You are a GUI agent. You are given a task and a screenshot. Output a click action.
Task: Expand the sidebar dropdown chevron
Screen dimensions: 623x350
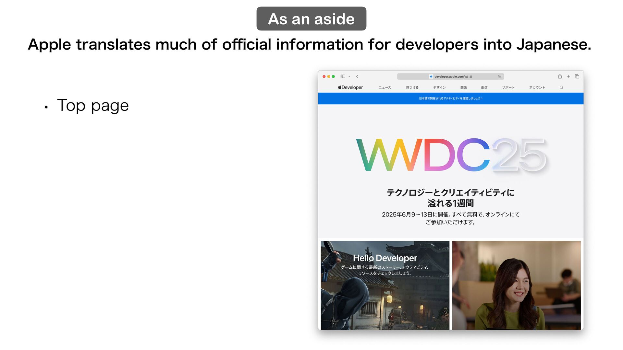tap(349, 76)
